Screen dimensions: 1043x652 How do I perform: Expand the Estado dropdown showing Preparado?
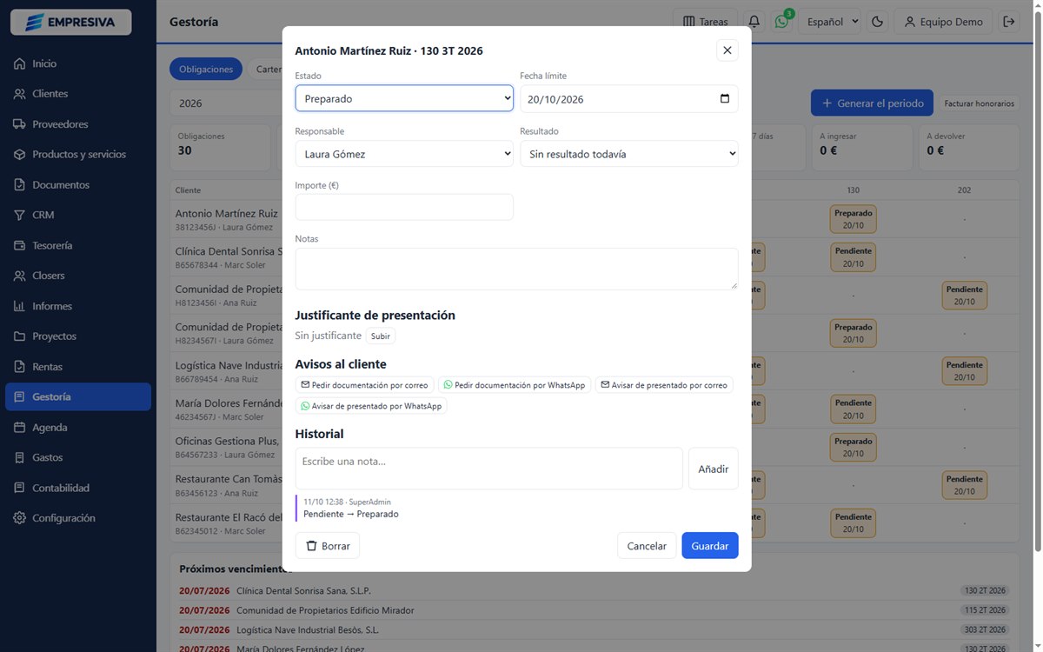coord(404,98)
